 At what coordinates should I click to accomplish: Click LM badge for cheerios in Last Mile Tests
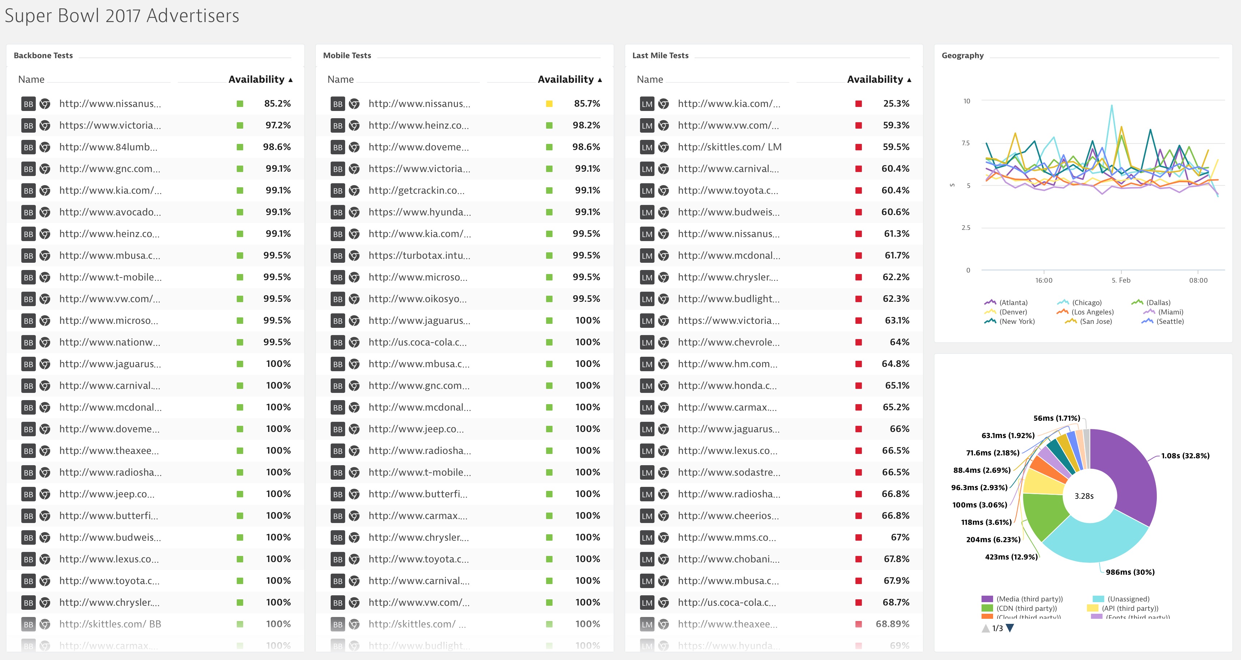(x=647, y=515)
